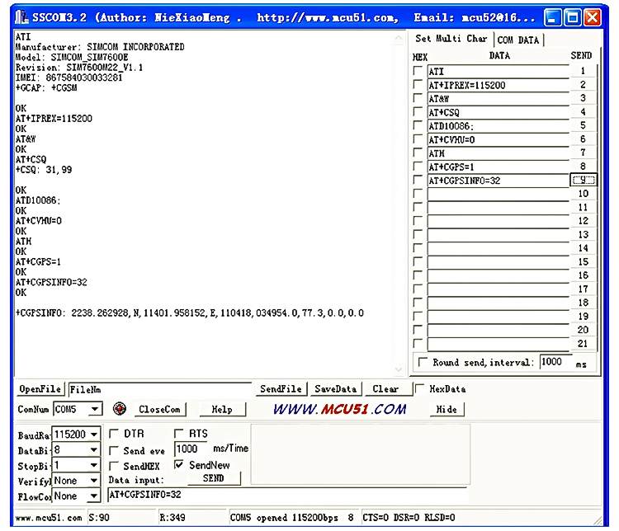Click the www.mcu51.com status bar text

click(x=49, y=518)
